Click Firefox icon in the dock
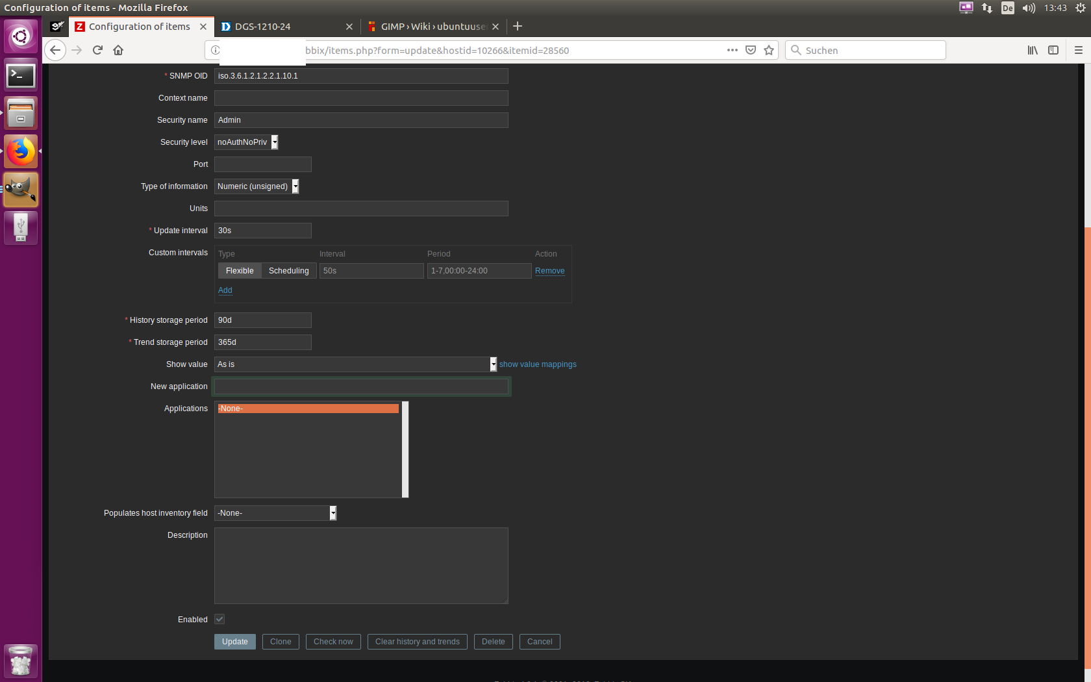 (x=21, y=151)
